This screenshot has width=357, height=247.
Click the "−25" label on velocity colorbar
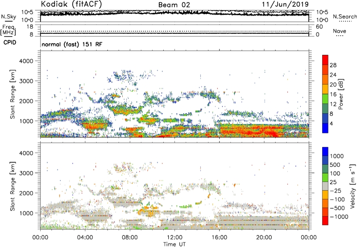click(336, 191)
